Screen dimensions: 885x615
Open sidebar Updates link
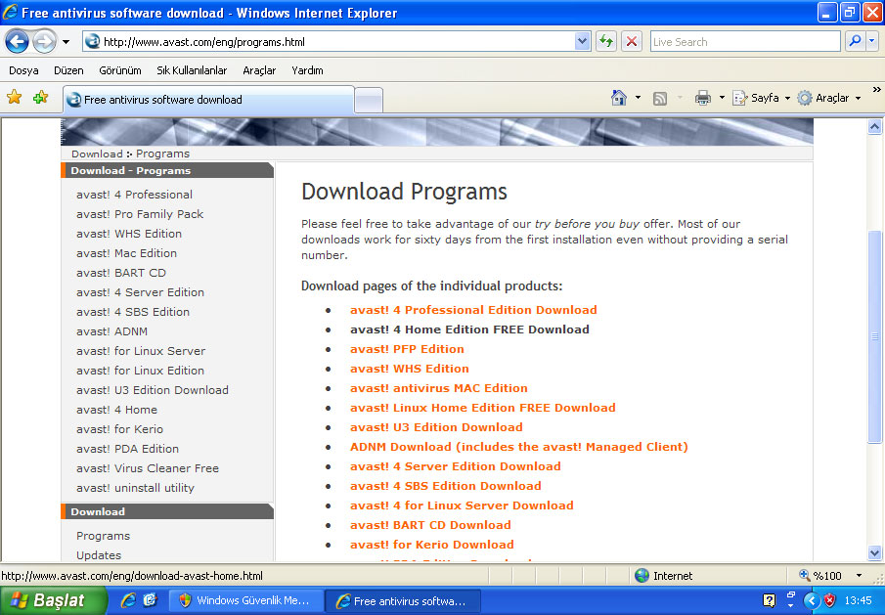99,555
